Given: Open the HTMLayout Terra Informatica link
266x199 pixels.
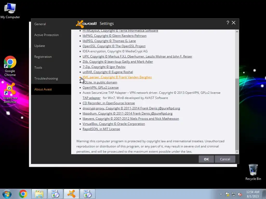Looking at the screenshot, I should 120,31.
